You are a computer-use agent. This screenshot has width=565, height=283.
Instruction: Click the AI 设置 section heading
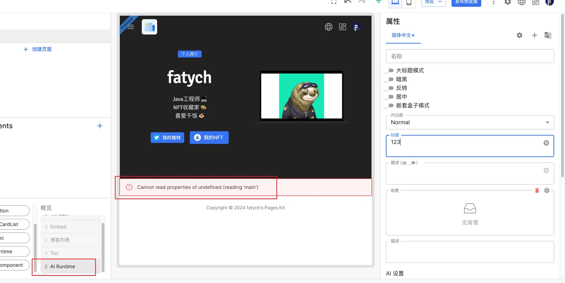395,273
